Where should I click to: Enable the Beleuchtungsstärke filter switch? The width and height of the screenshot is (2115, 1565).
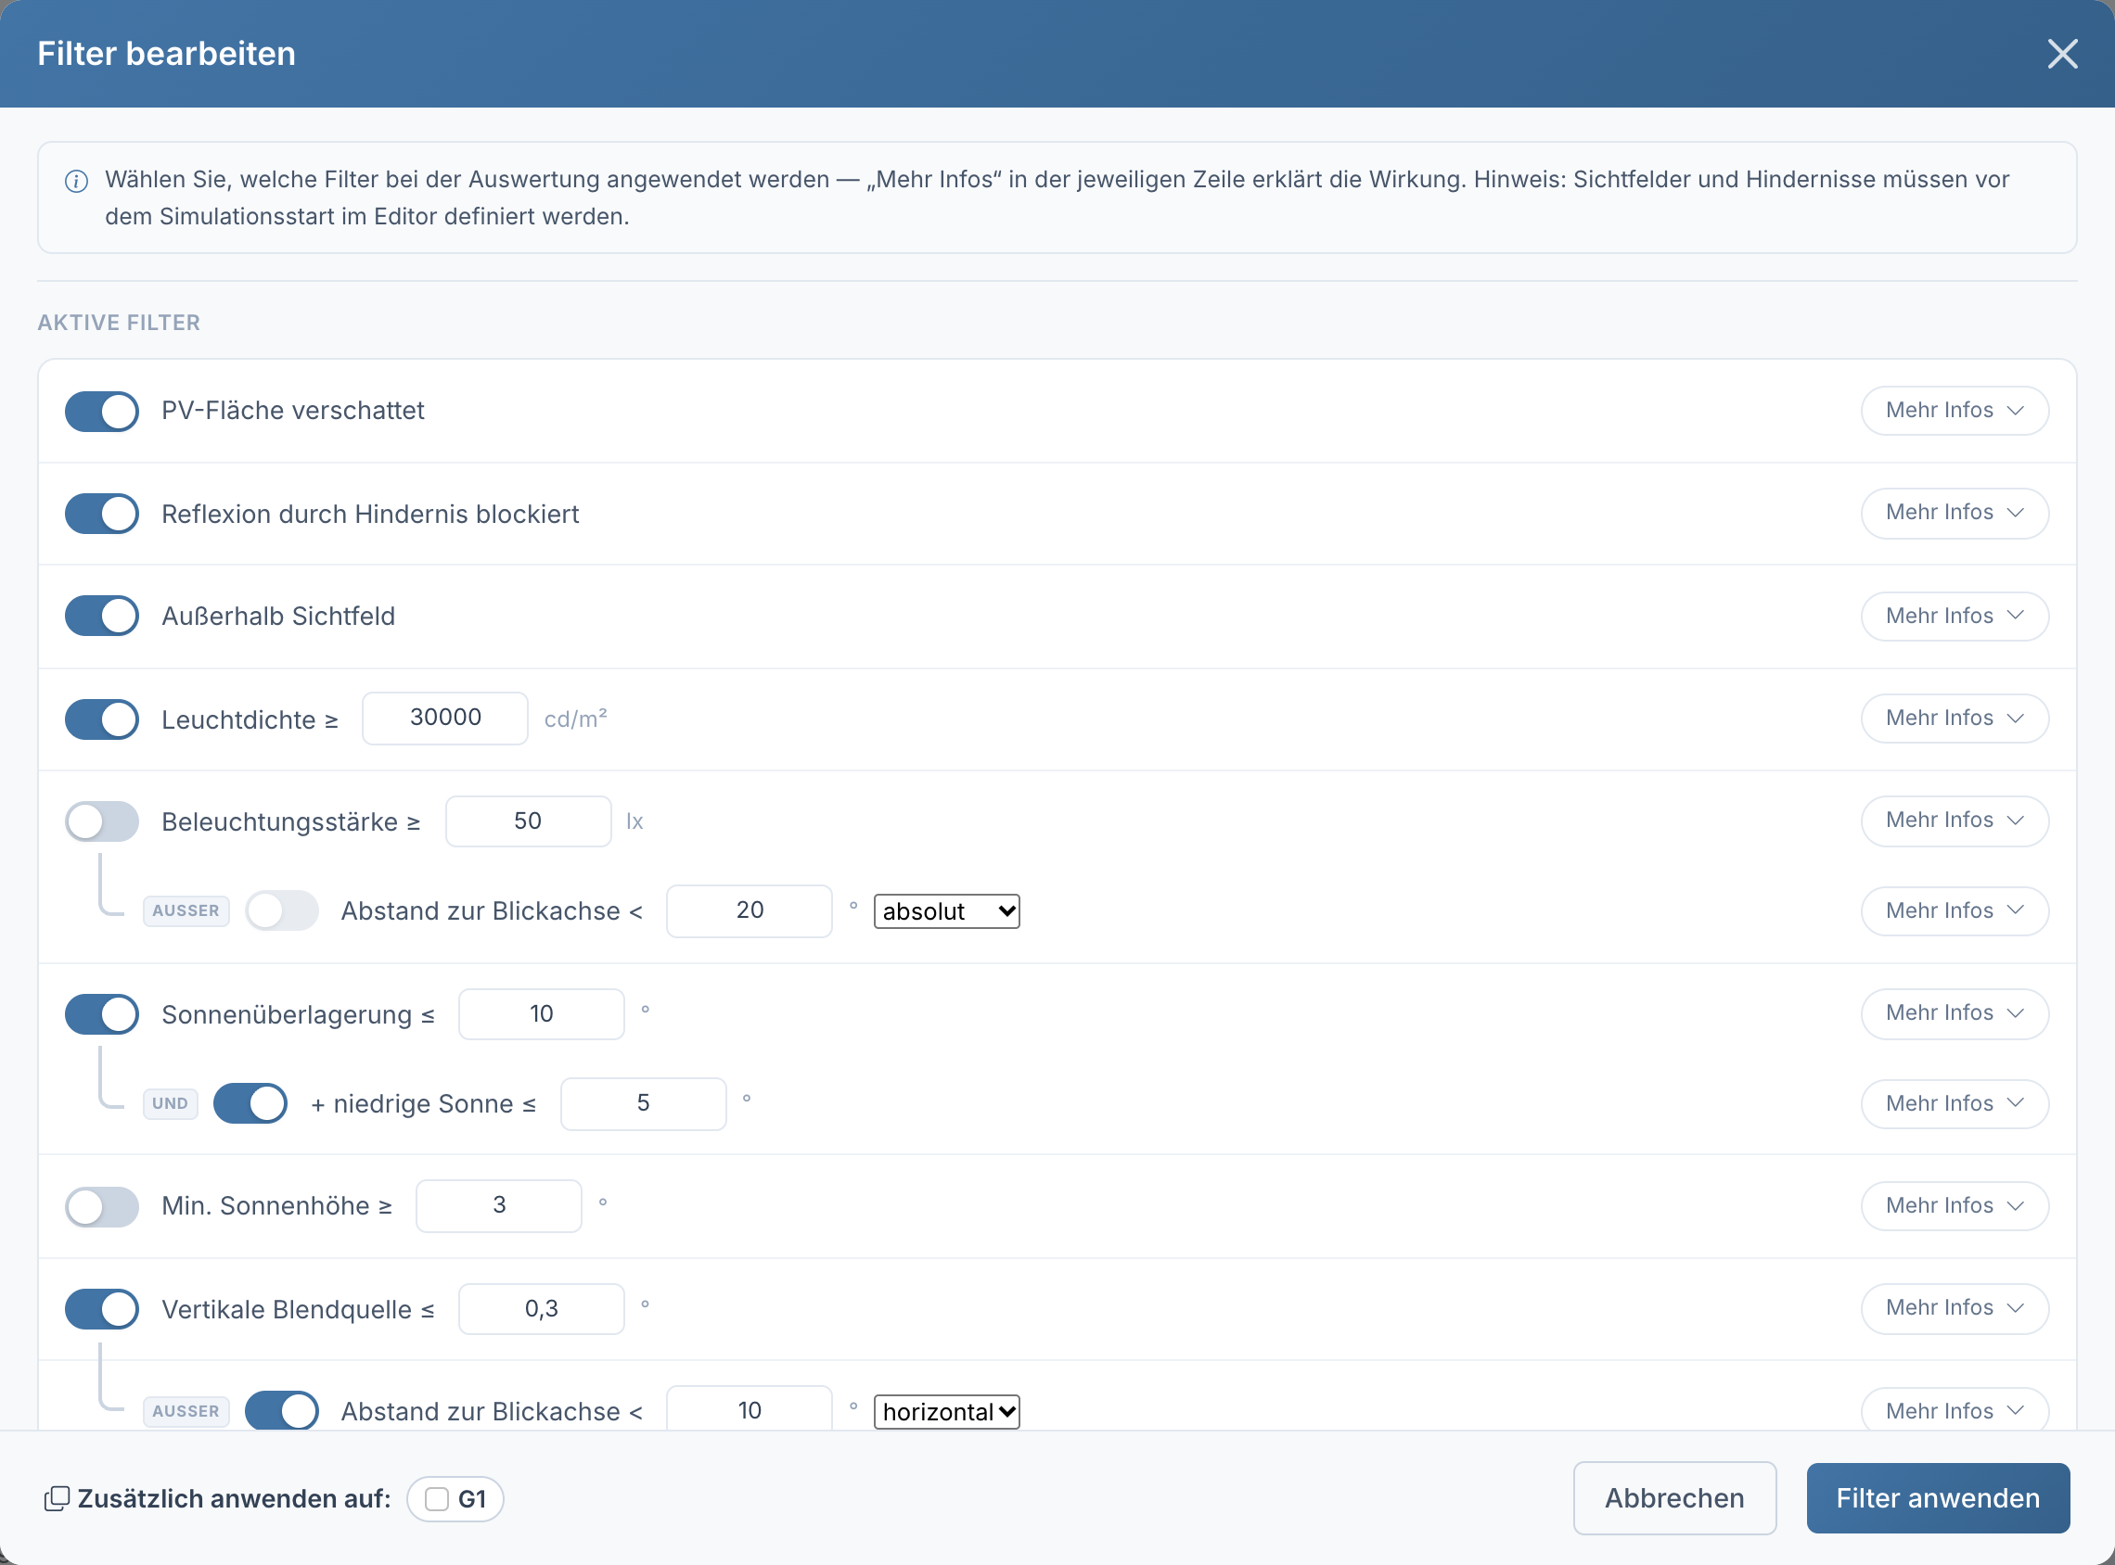(101, 821)
